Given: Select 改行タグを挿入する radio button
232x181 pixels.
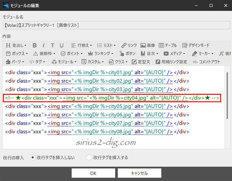Looking at the screenshot, I should (x=89, y=157).
